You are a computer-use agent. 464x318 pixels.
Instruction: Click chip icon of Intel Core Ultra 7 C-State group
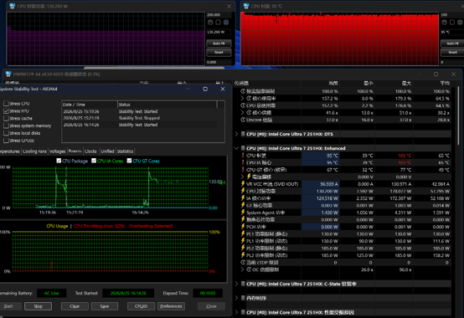(243, 284)
